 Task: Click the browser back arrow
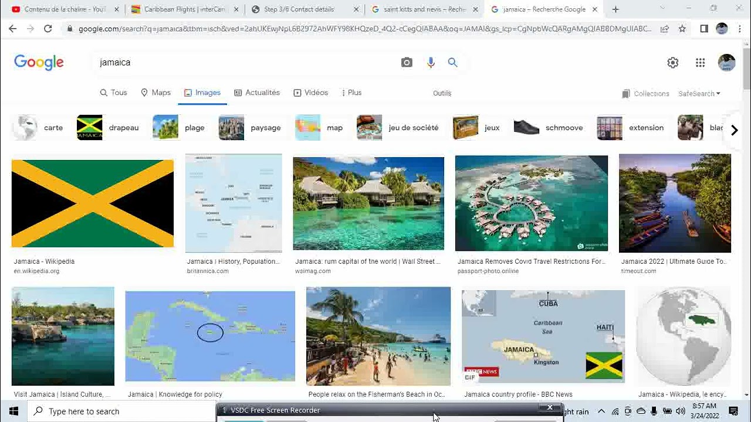pyautogui.click(x=13, y=28)
